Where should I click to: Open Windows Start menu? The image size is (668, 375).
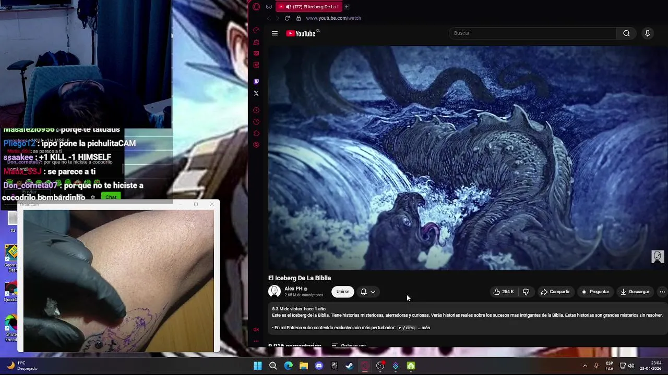258,366
